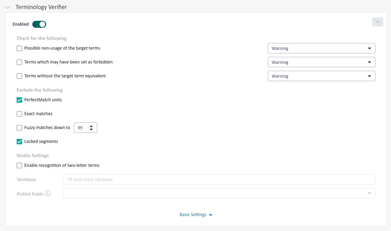This screenshot has width=391, height=231.
Task: Open severity dropdown for missing target term equivalent
Action: [x=321, y=76]
